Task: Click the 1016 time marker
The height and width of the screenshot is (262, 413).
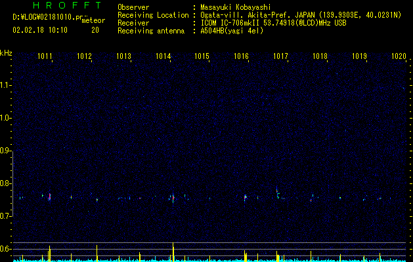Action: [x=242, y=56]
